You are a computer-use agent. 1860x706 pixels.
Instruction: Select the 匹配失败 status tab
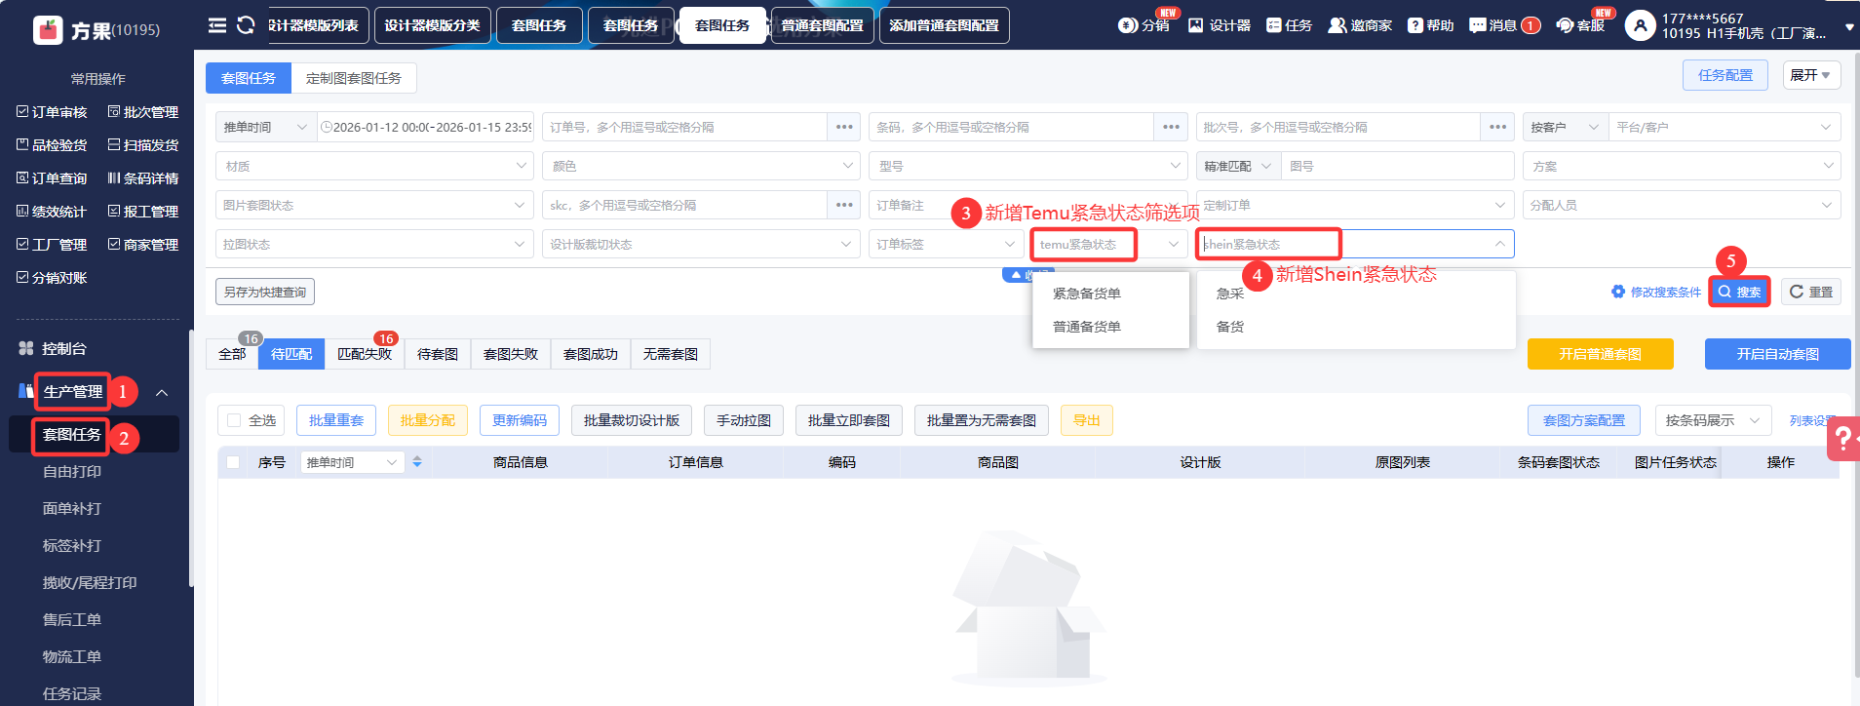(x=365, y=354)
